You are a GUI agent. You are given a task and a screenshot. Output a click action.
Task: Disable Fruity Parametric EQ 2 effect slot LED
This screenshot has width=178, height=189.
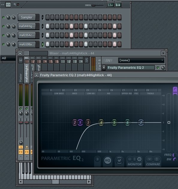coord(158,68)
